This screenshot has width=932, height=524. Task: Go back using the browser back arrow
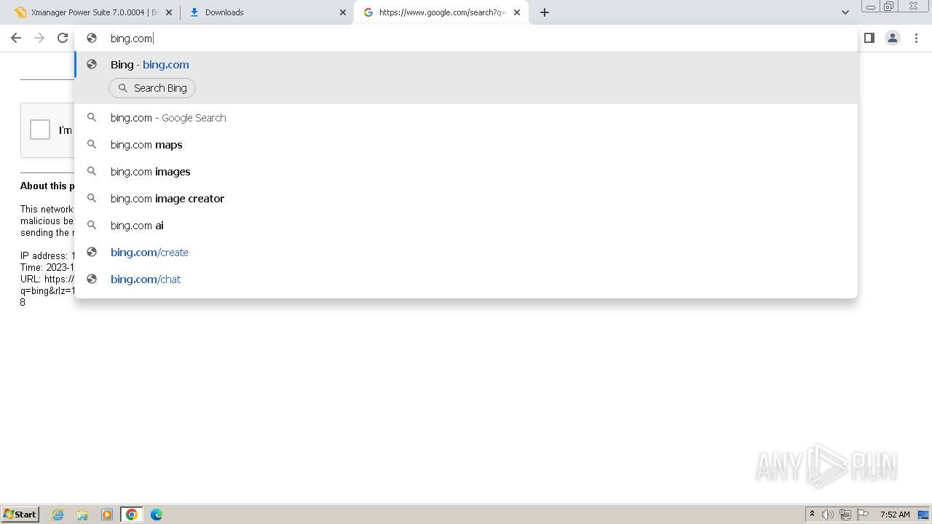click(16, 38)
